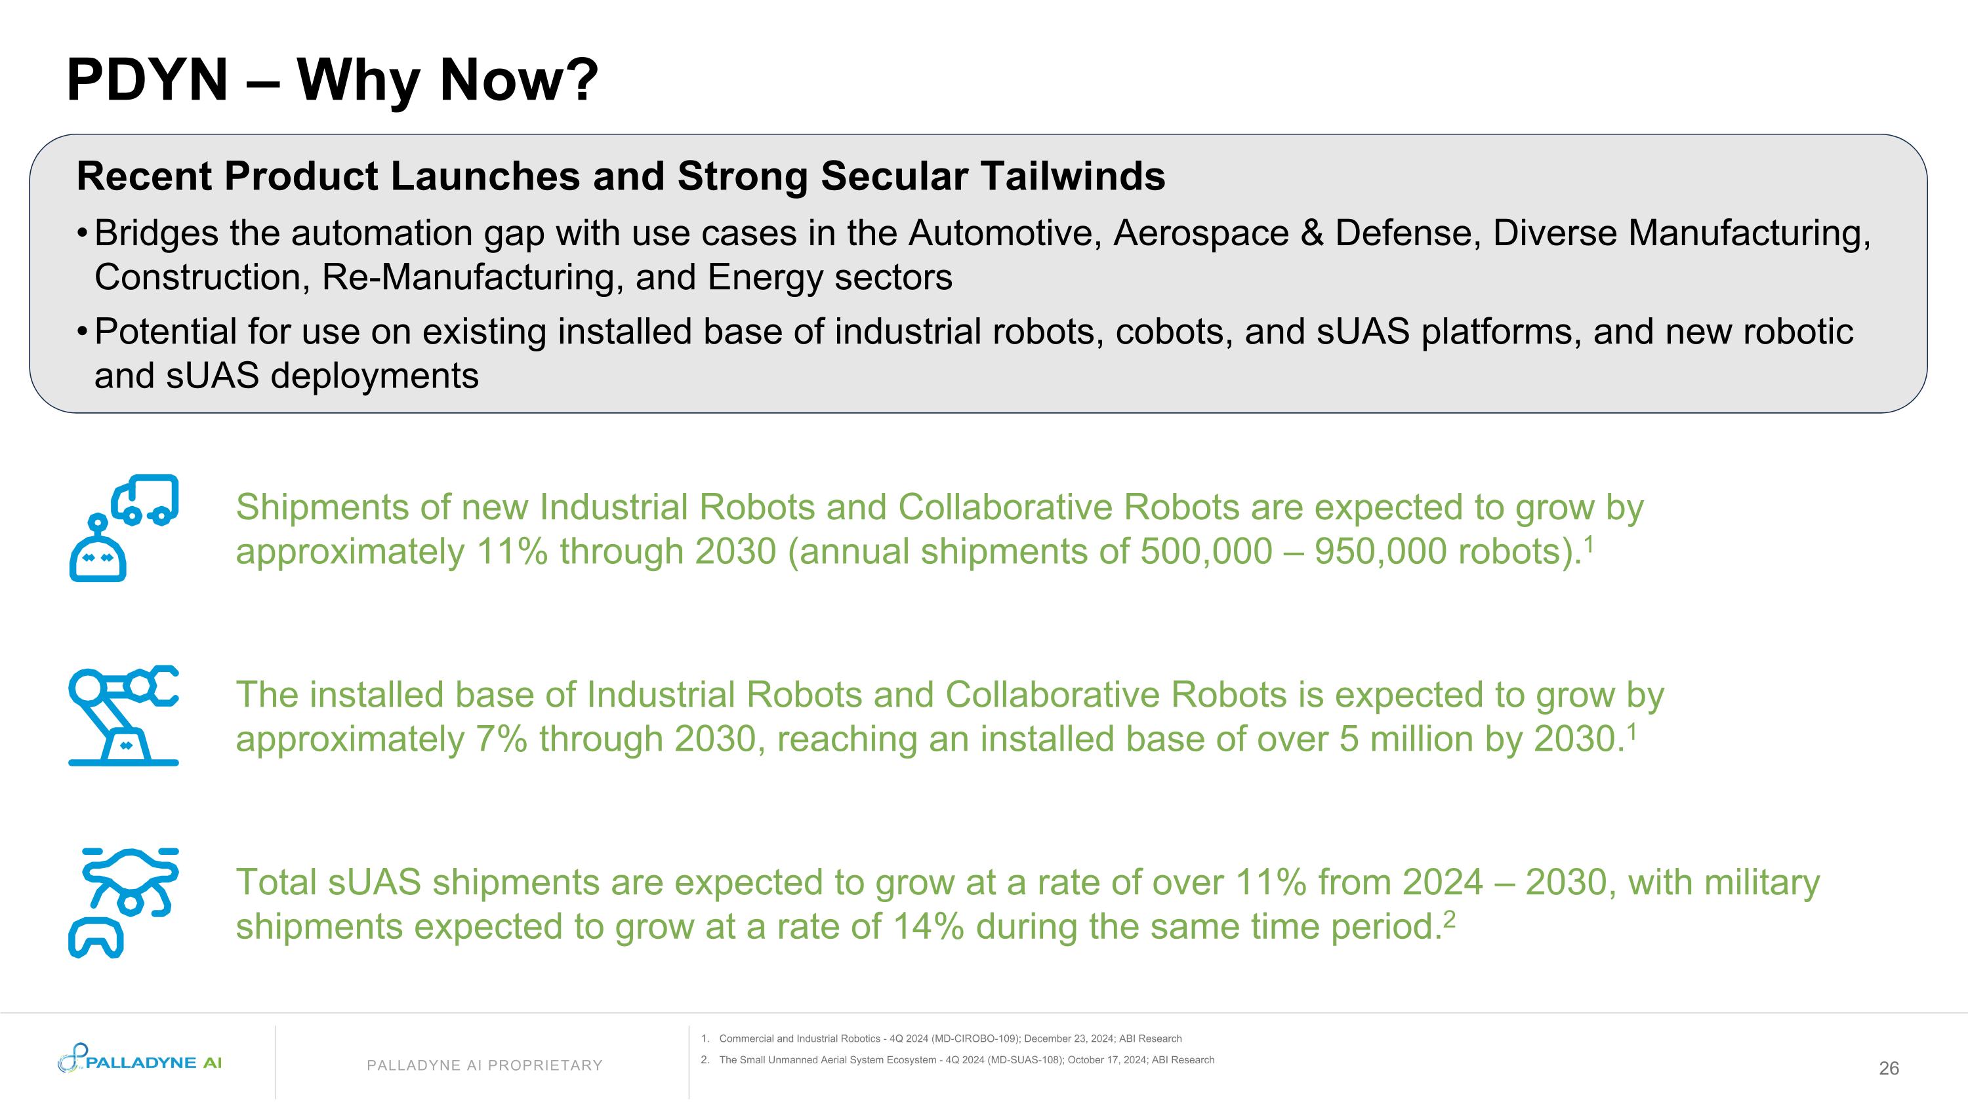Click the superscript 1 after '950,000 robots)'
Viewport: 1968px width, 1104px height.
[x=1588, y=543]
